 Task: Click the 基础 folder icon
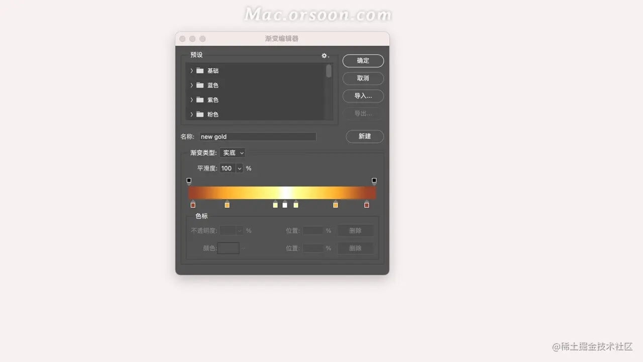[x=200, y=70]
